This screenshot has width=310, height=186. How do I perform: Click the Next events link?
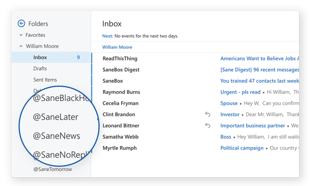108,36
